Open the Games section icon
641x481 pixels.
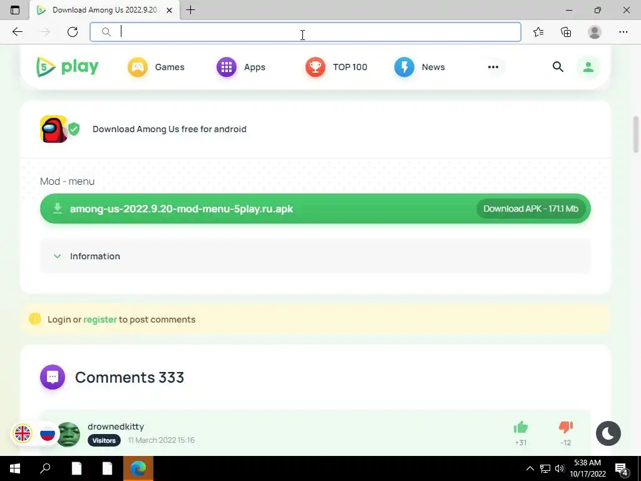[137, 67]
